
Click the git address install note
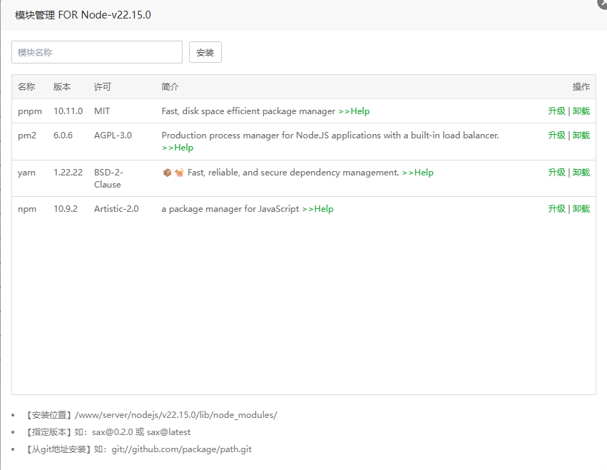click(x=138, y=449)
